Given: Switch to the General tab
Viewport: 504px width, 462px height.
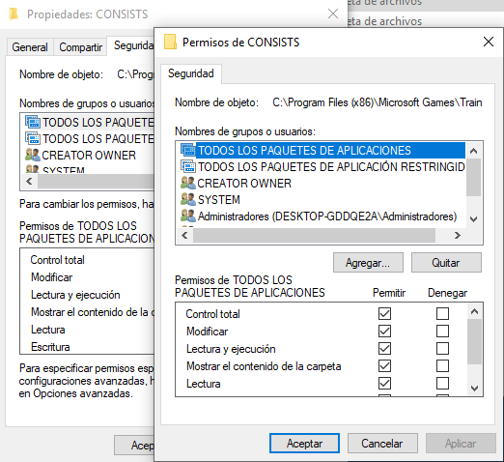Looking at the screenshot, I should pos(30,47).
